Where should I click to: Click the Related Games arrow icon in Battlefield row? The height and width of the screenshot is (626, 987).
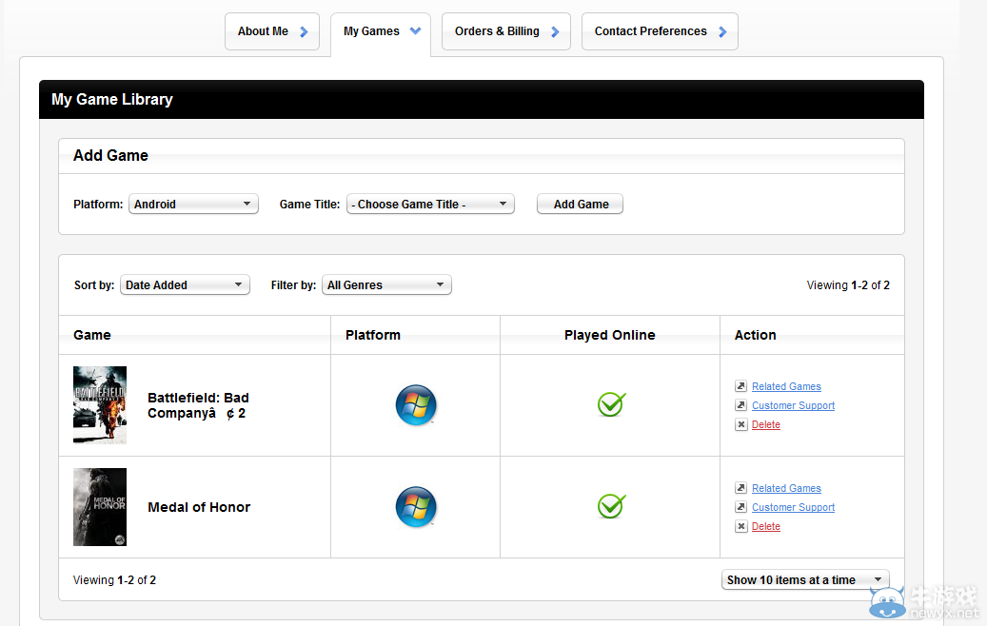[740, 386]
